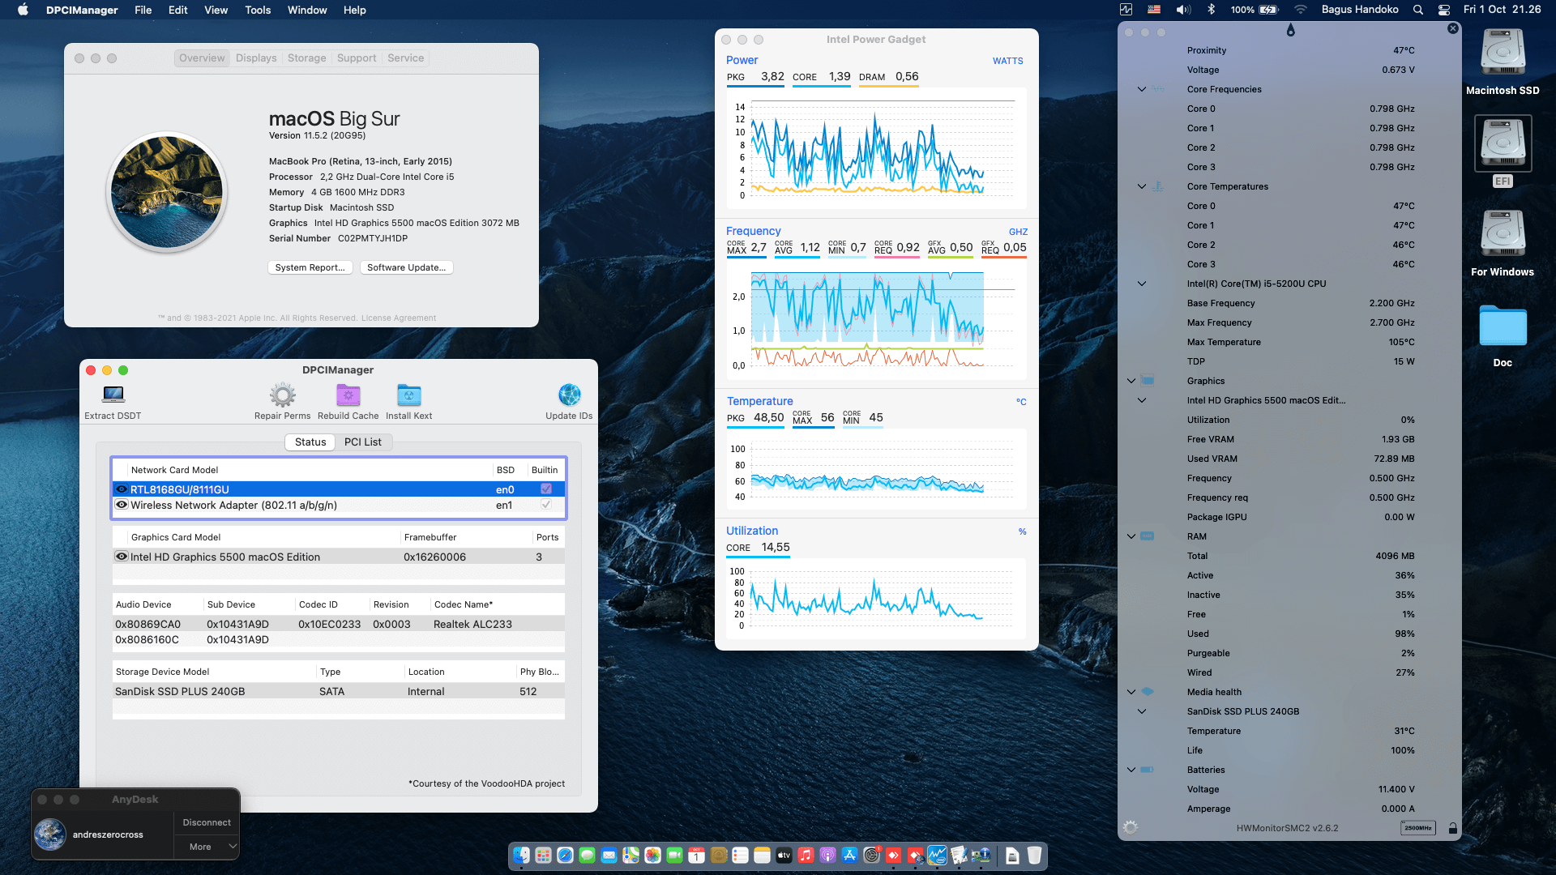
Task: Toggle the 2500MHz indicator in HWMonitorSMC2
Action: (x=1418, y=828)
